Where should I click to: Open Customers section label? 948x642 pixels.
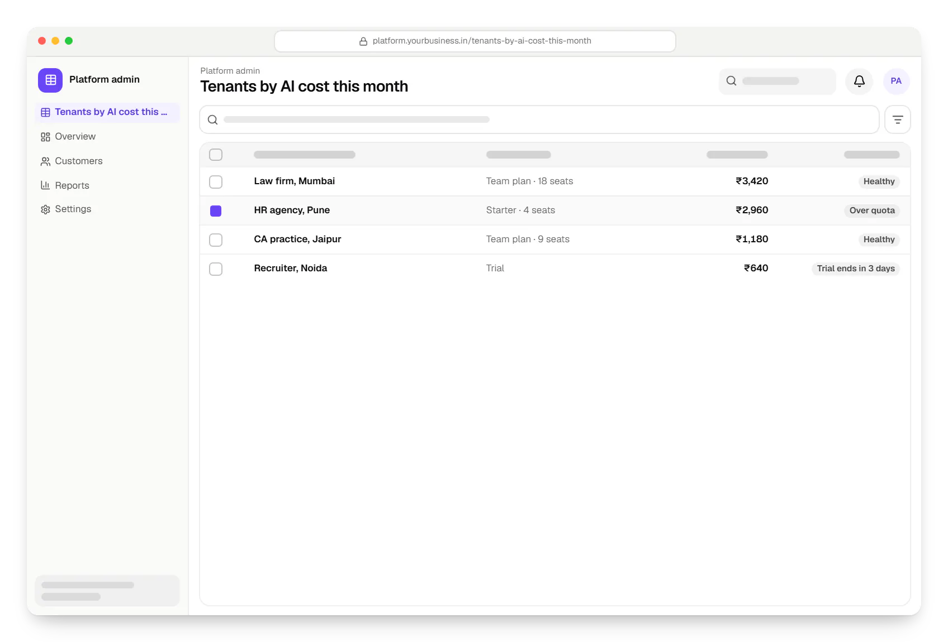[x=79, y=161]
